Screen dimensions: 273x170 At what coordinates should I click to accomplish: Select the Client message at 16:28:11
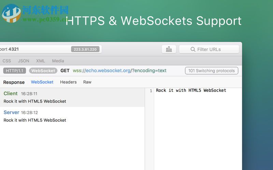click(35, 97)
